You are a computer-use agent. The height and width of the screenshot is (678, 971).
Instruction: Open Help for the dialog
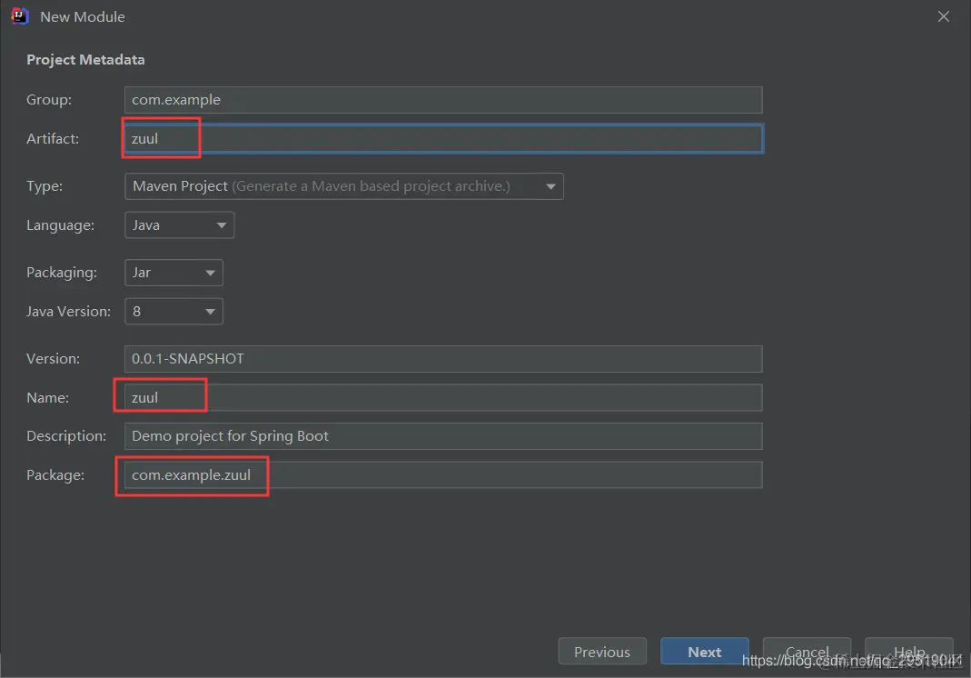[909, 652]
